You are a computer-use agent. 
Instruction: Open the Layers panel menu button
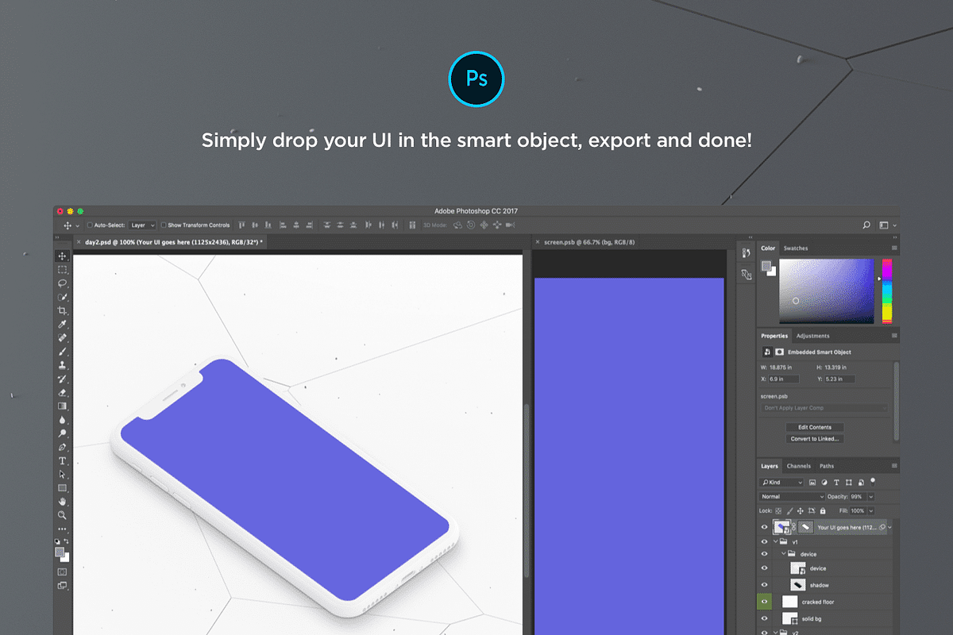tap(894, 466)
